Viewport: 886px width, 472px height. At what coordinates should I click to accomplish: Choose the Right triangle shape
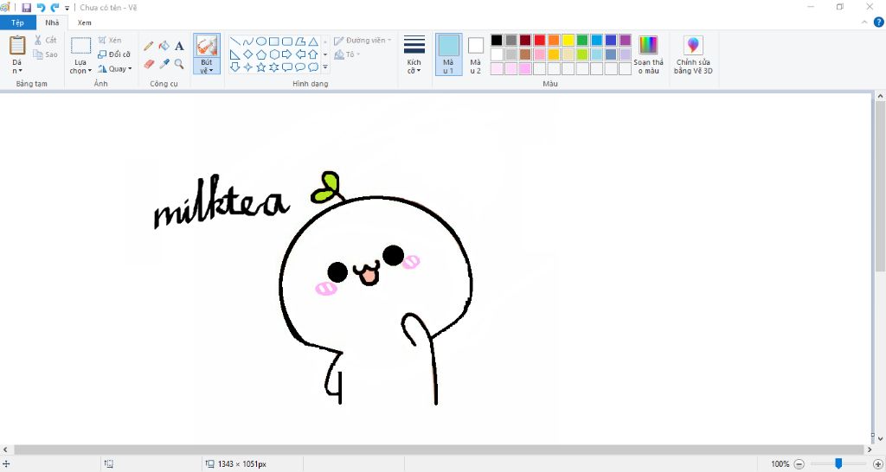tap(235, 54)
